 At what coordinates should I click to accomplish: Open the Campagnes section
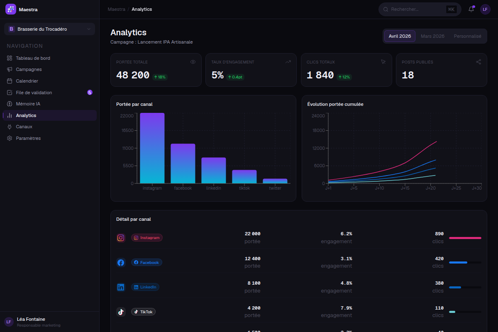click(49, 69)
